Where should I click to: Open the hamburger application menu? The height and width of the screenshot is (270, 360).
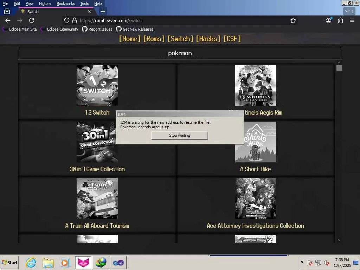click(x=352, y=20)
